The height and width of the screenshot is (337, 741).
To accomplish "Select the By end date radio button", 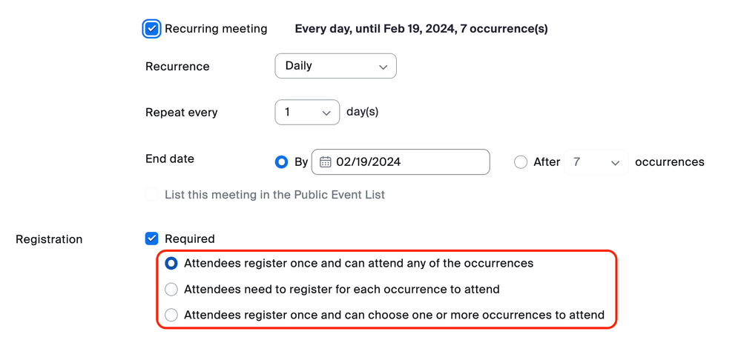I will click(x=281, y=162).
